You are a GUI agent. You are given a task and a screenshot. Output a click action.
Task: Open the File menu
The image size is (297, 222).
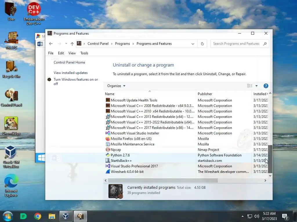(51, 53)
